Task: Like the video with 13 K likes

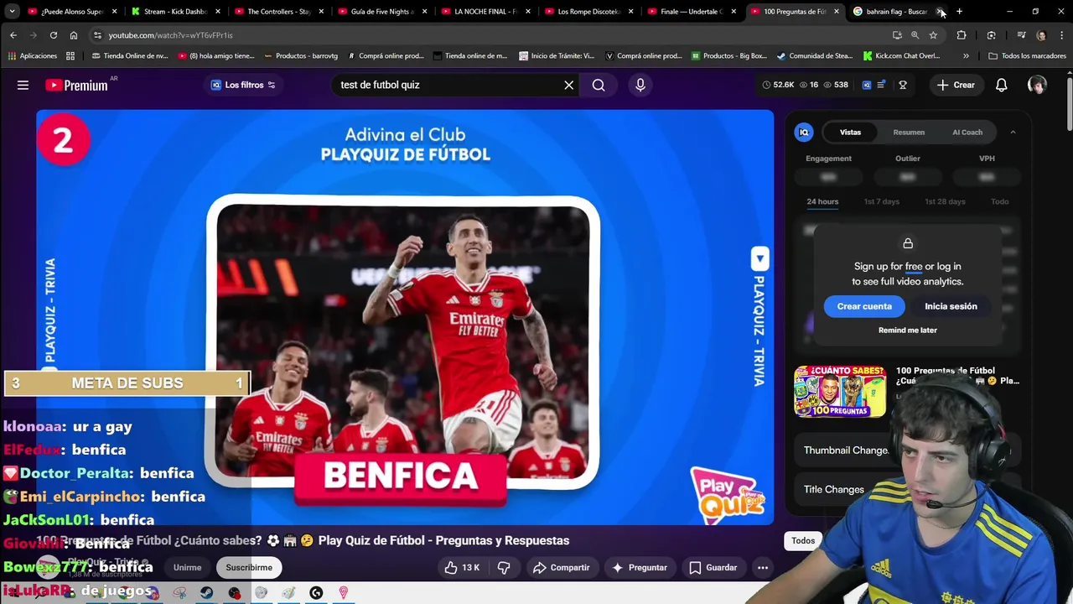Action: point(462,568)
